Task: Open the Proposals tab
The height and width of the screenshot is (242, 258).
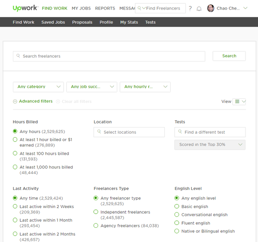Action: coord(82,22)
